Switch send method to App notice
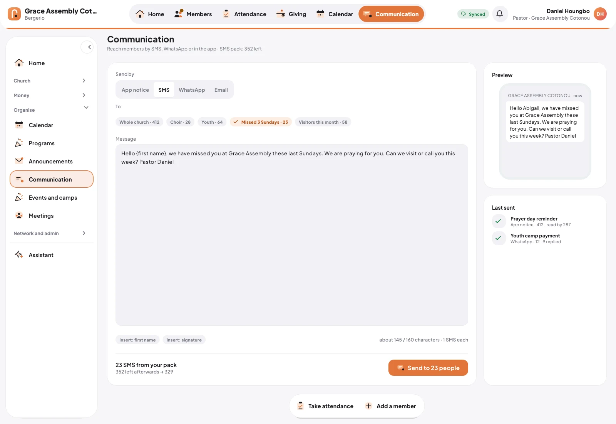616x424 pixels. 135,90
